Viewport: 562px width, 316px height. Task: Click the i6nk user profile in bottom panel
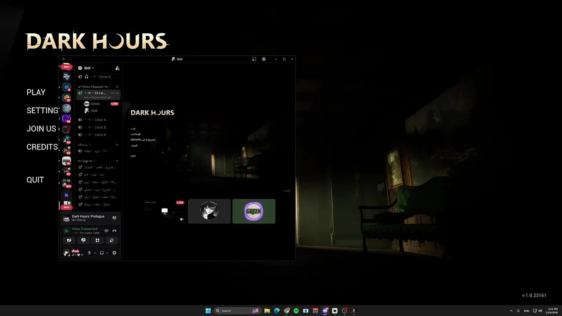pos(74,253)
